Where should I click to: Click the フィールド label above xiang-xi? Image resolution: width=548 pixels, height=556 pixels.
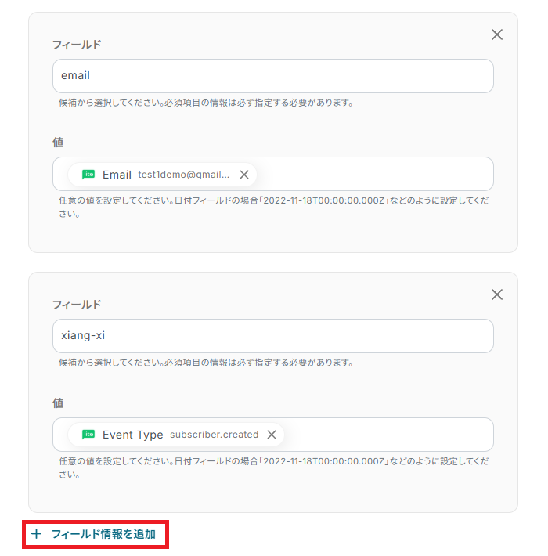click(x=77, y=305)
